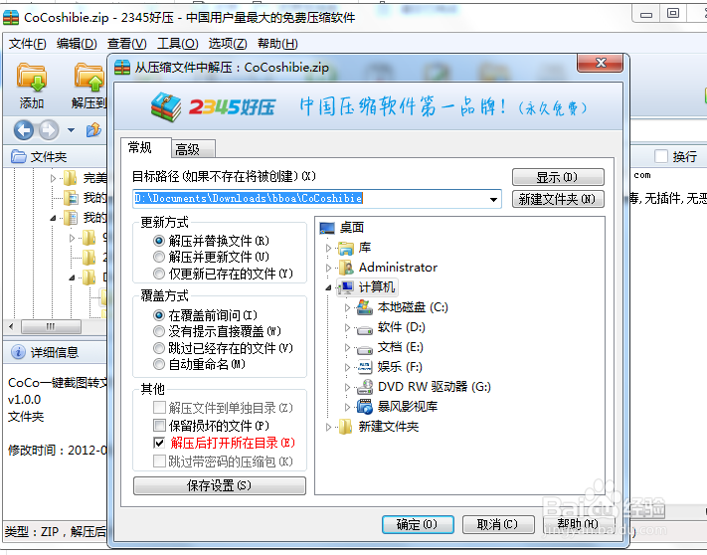Select 在覆盖前询问 (I) radio option

point(159,314)
